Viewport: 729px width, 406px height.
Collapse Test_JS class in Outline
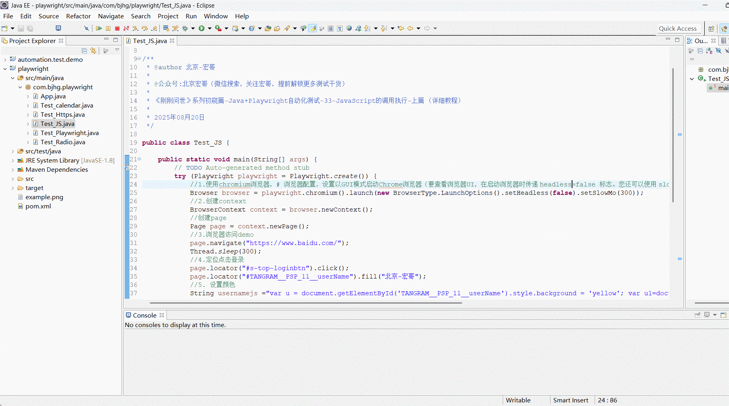point(692,79)
